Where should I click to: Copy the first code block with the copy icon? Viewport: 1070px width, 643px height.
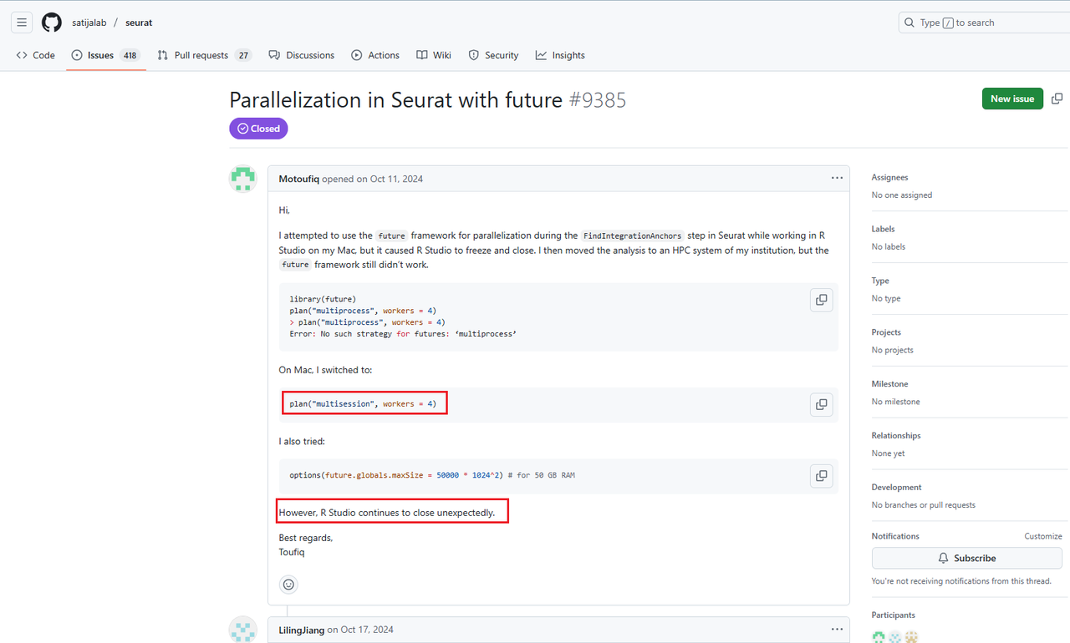pos(821,299)
